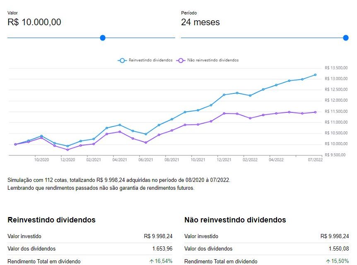The height and width of the screenshot is (265, 357).
Task: Click the up arrow beside 15,50%
Action: point(328,261)
